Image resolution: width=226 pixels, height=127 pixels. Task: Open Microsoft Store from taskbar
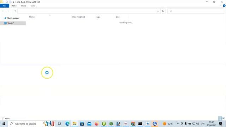pos(82,124)
